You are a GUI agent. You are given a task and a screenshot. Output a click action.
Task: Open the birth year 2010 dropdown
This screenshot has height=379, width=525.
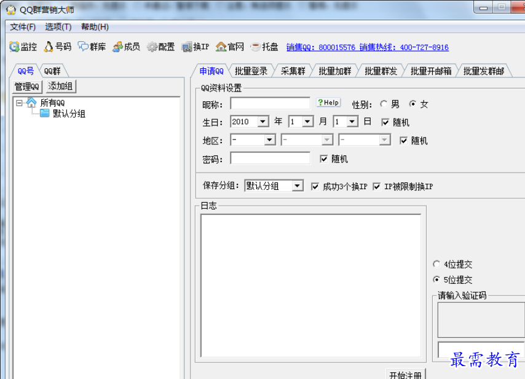pyautogui.click(x=263, y=122)
